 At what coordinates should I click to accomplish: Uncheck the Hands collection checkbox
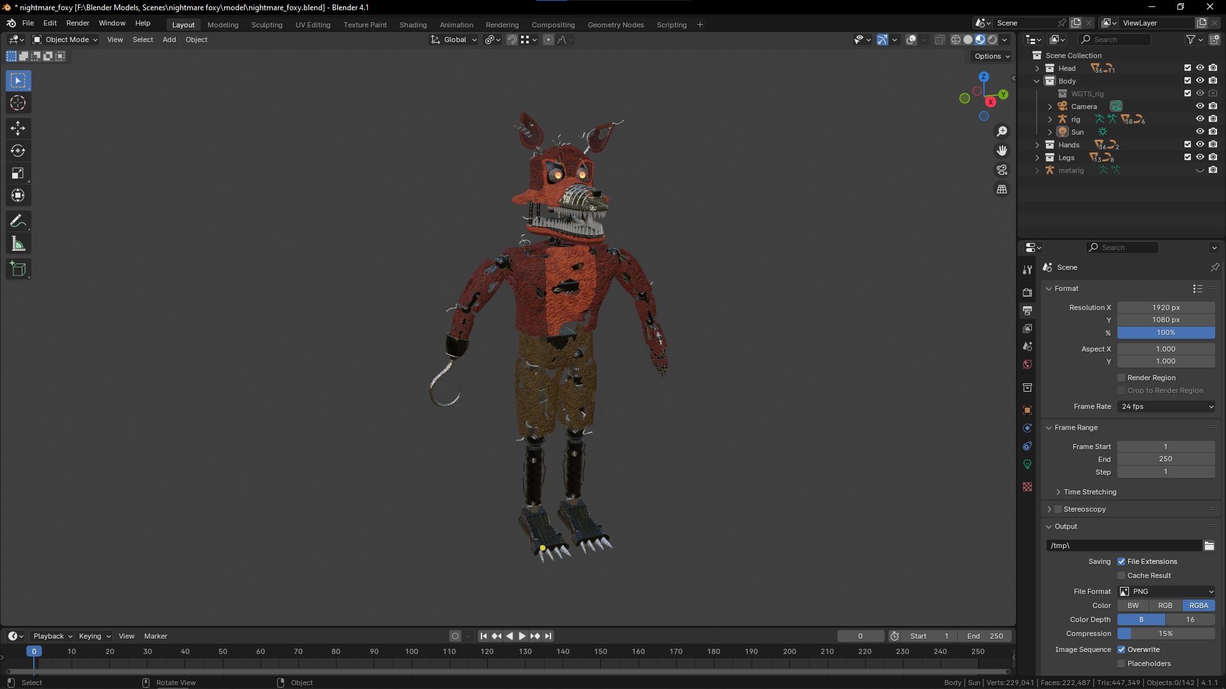coord(1188,144)
